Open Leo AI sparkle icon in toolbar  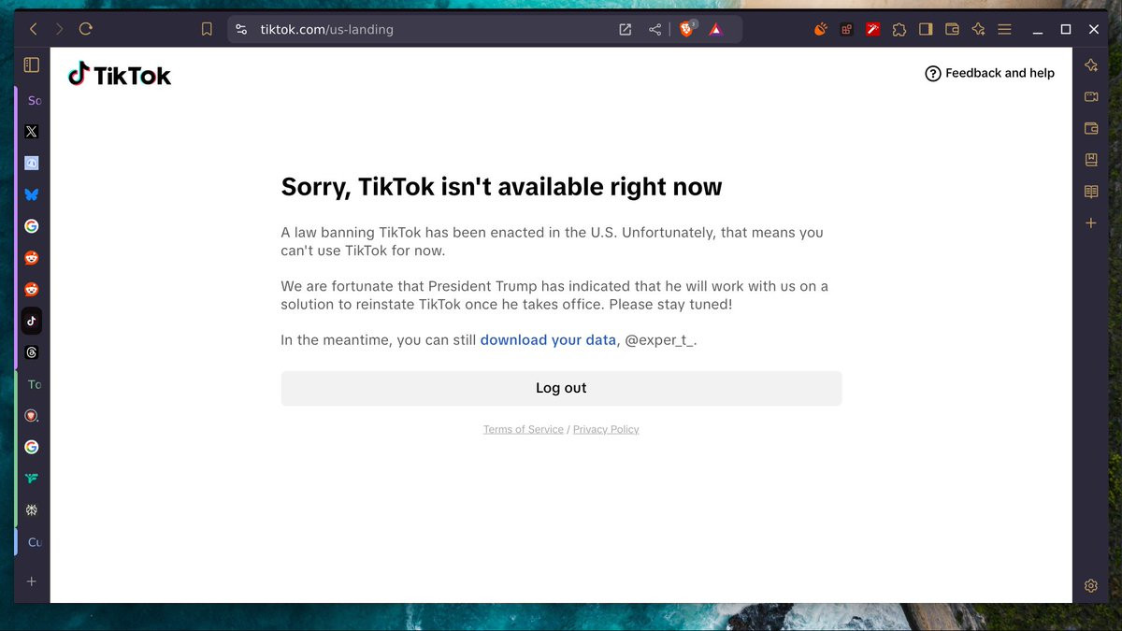(978, 30)
